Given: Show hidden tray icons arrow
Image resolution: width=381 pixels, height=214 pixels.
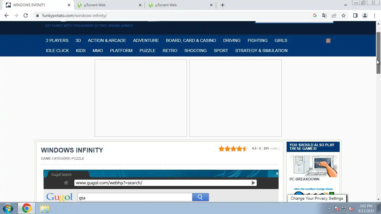Looking at the screenshot, I should point(329,208).
